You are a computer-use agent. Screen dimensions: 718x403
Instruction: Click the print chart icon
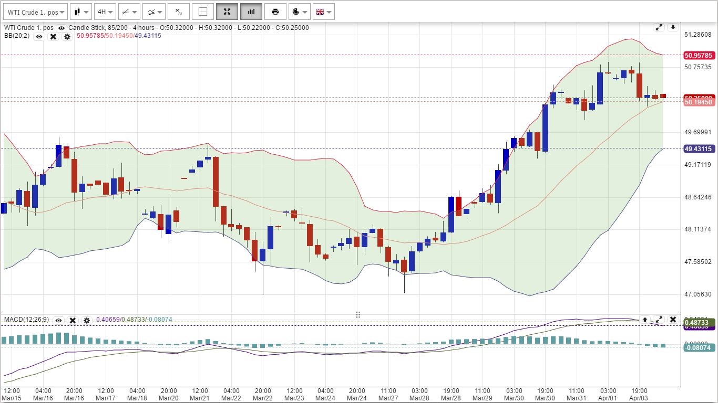coord(275,12)
